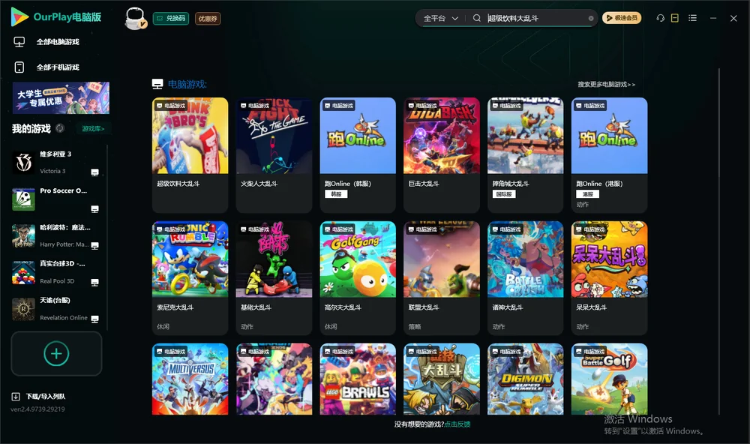Open the customer service headset icon

click(x=660, y=18)
